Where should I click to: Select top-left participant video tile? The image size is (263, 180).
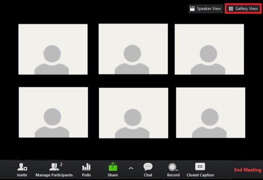point(53,49)
